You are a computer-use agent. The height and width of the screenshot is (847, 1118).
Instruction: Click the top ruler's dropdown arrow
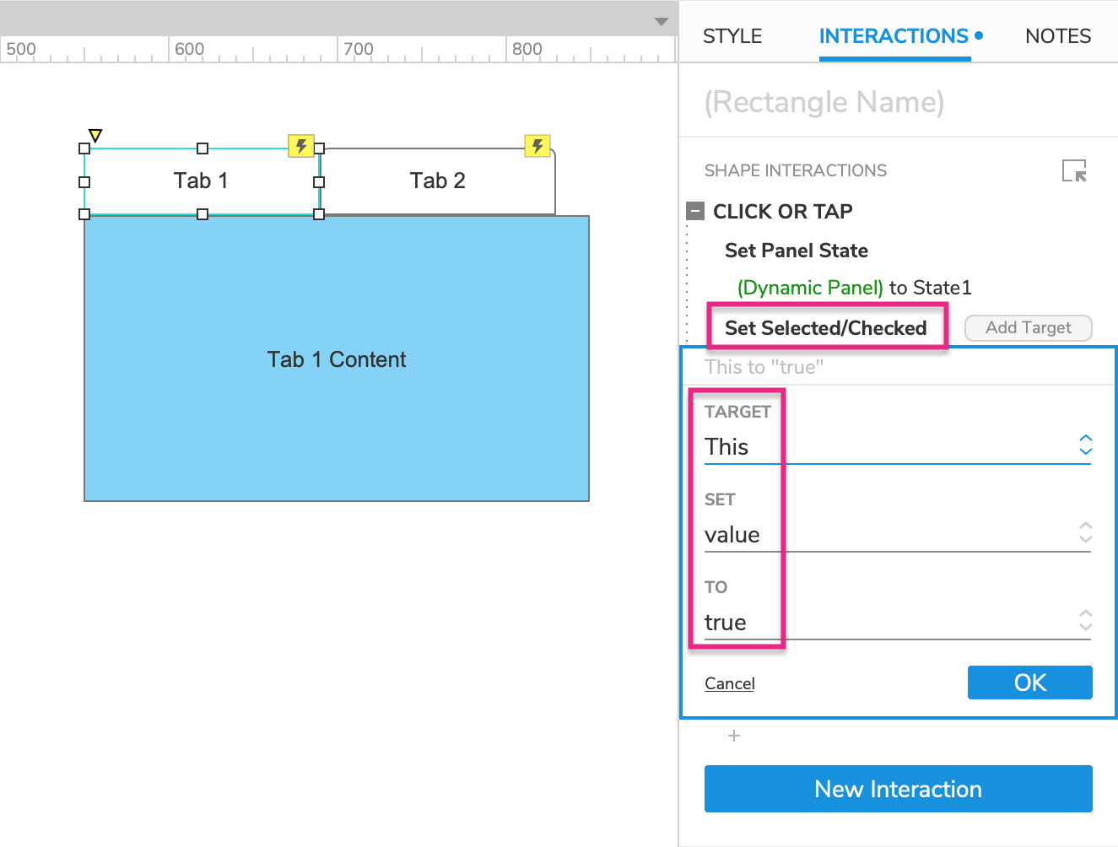[662, 21]
